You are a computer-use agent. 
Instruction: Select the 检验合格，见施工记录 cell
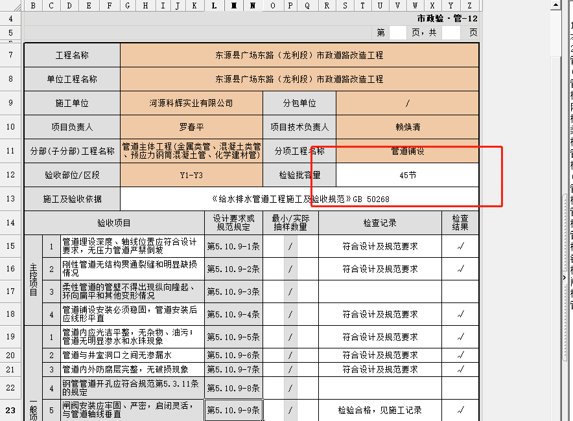click(x=380, y=410)
